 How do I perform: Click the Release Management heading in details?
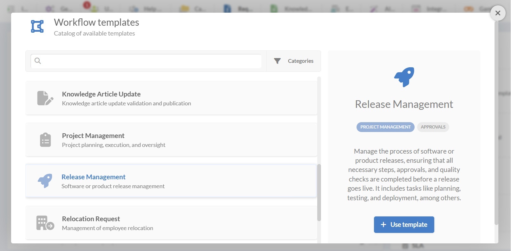pyautogui.click(x=404, y=104)
